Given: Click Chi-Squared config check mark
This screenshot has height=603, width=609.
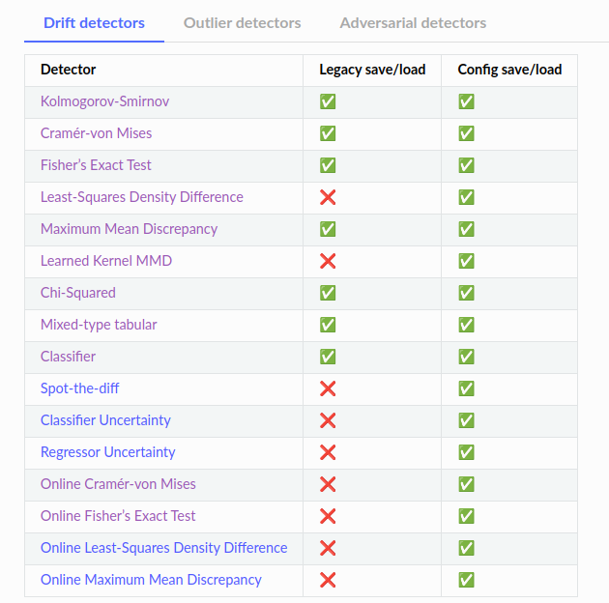Looking at the screenshot, I should pos(467,293).
